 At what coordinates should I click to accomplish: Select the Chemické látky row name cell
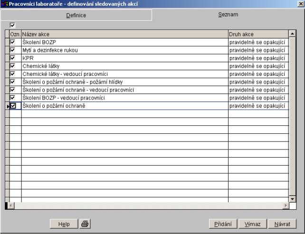pos(124,66)
